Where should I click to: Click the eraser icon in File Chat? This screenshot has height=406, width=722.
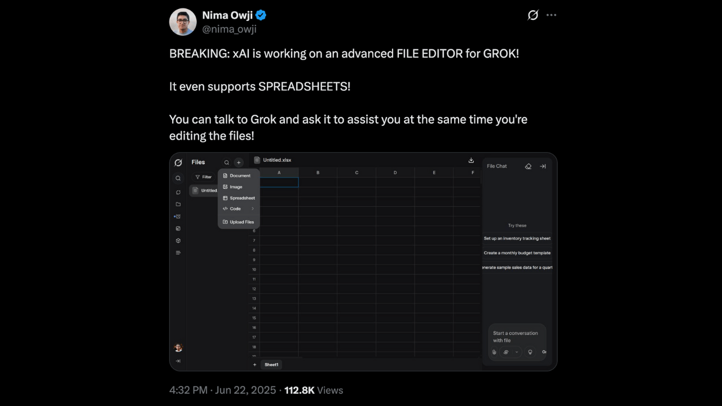(528, 166)
